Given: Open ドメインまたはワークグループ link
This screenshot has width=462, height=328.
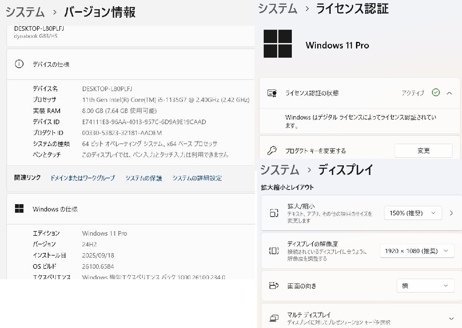Looking at the screenshot, I should coord(82,178).
